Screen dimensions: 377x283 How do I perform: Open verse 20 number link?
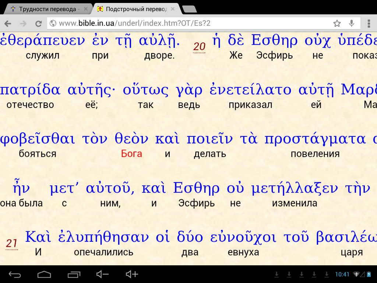[x=199, y=46]
